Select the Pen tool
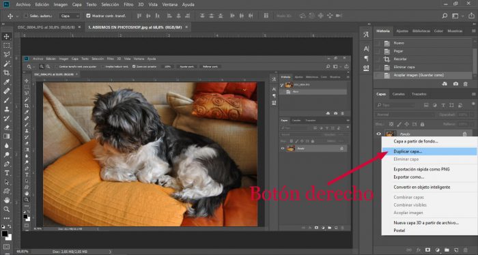Screen dimensions: 478x255 pyautogui.click(x=6, y=164)
